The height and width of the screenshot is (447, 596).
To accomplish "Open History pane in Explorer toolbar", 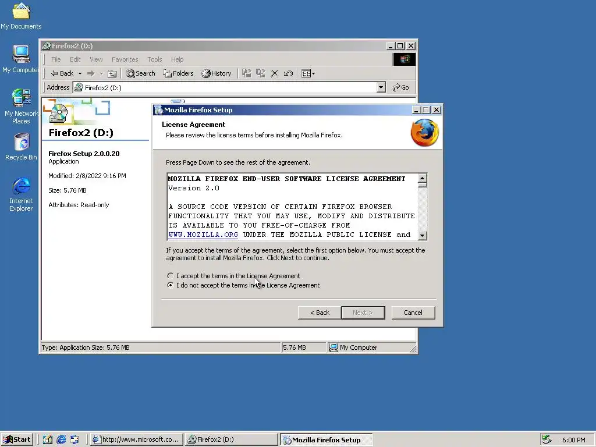I will click(217, 73).
